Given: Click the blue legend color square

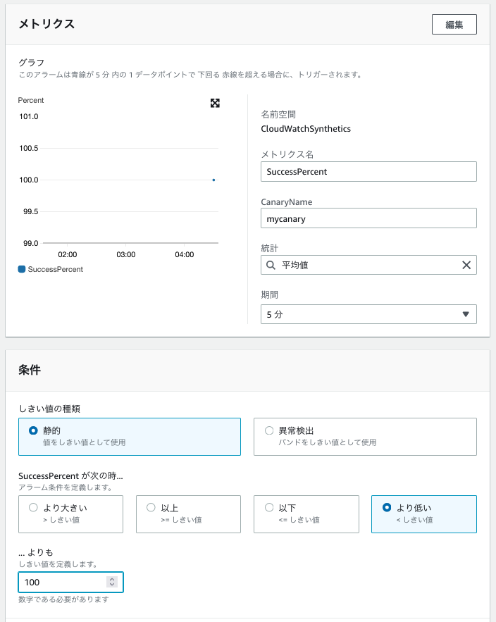Looking at the screenshot, I should click(x=22, y=268).
